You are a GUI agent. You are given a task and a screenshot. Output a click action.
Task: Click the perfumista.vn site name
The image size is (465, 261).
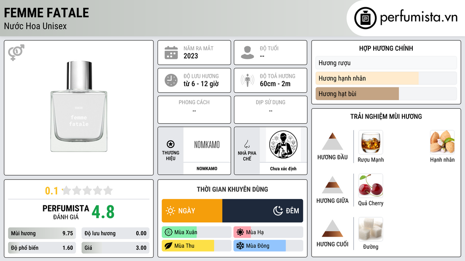point(419,18)
